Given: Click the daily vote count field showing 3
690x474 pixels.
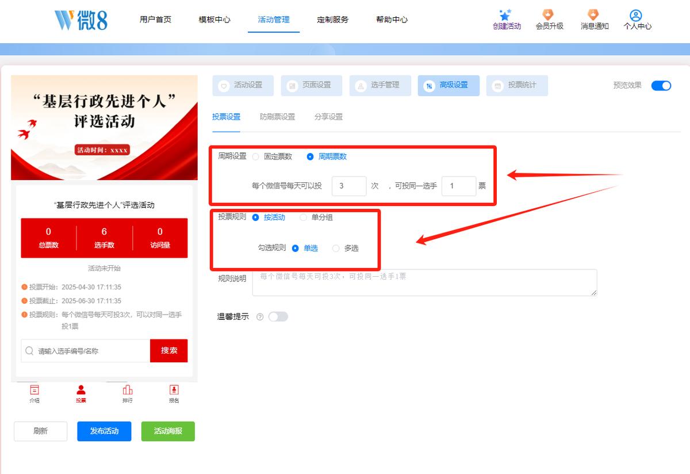Looking at the screenshot, I should pyautogui.click(x=349, y=186).
